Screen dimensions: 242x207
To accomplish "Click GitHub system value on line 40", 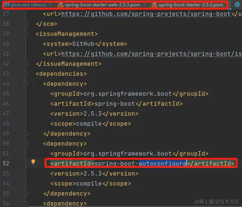I will click(x=83, y=44).
